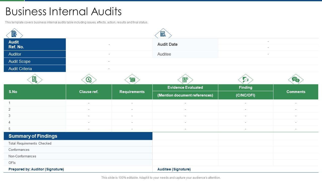The image size is (322, 181).
Task: Click the gear icon above Clause ref.
Action: (x=89, y=80)
